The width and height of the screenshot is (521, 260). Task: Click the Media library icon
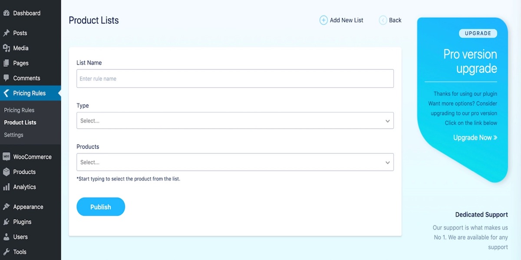(7, 48)
